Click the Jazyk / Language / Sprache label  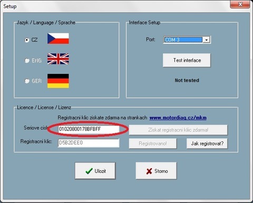point(46,23)
